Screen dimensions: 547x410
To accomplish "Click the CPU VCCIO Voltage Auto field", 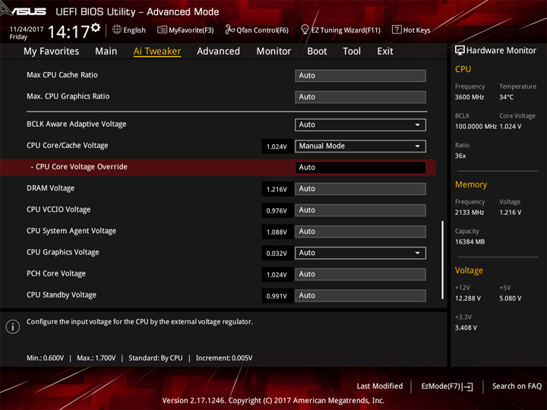I will coord(360,210).
